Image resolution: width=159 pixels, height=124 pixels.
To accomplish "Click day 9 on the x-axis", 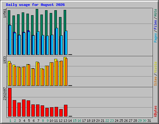I will [48, 121].
